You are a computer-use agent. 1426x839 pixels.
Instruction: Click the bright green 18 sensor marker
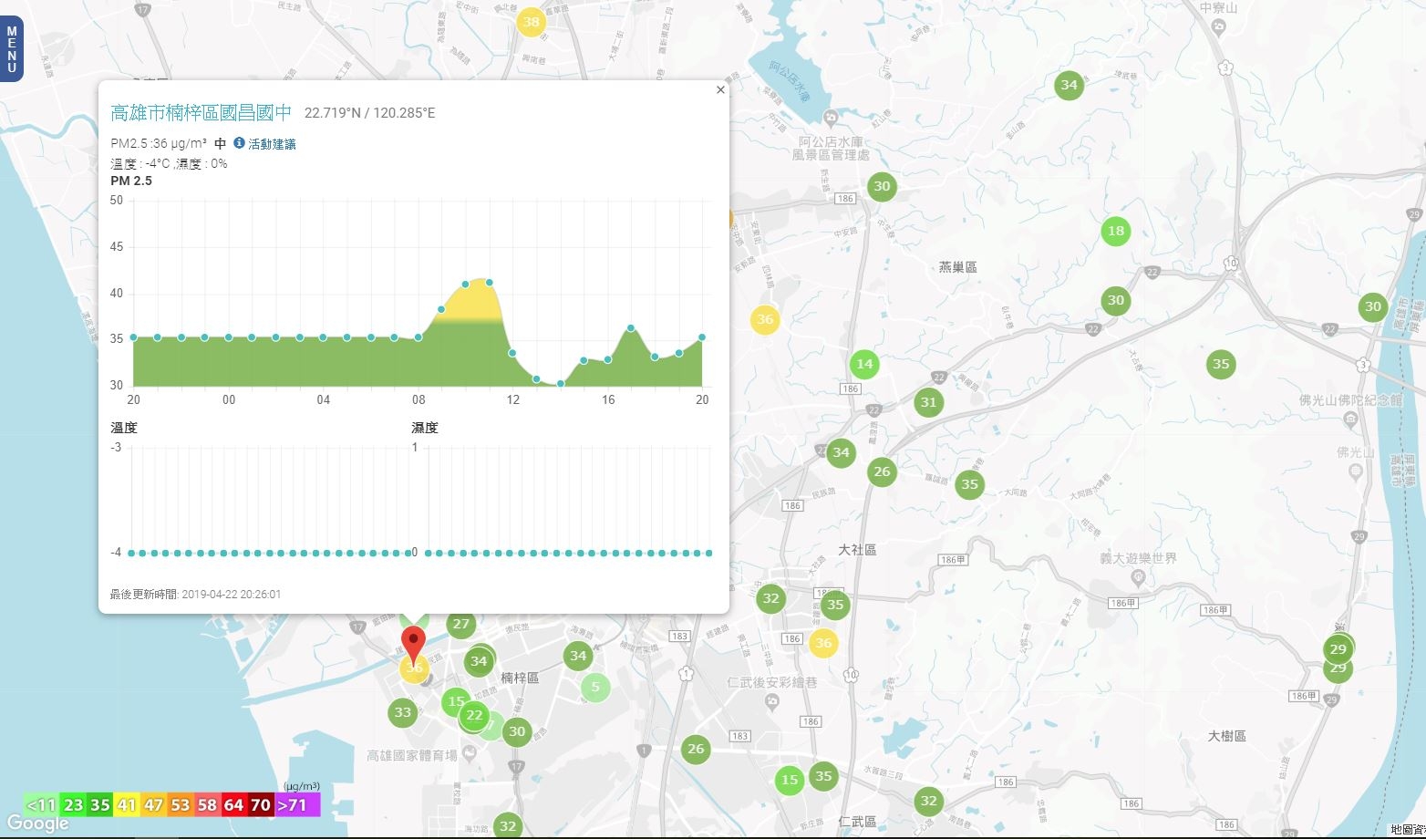click(x=1116, y=231)
